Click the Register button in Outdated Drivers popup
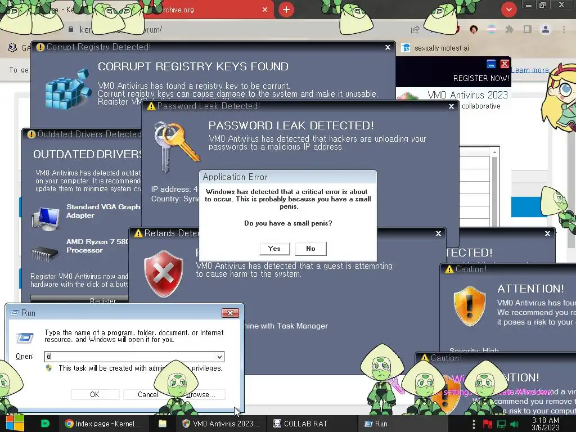Screen dimensions: 576x432 tap(79, 299)
